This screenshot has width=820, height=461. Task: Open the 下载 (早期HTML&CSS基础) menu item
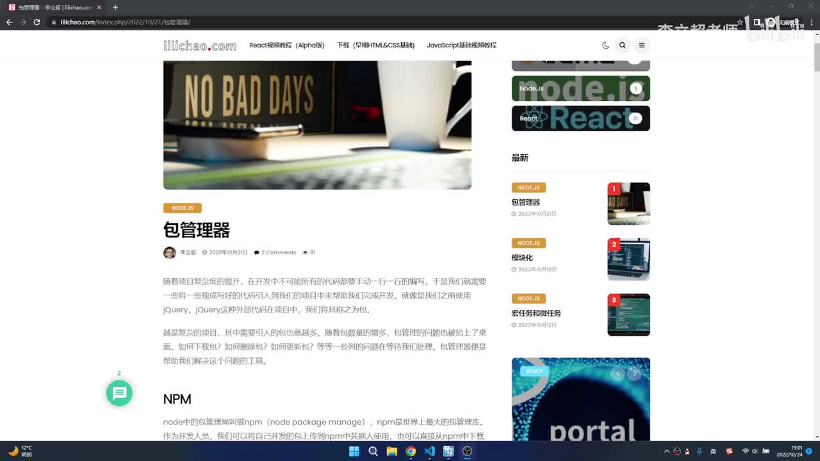pyautogui.click(x=376, y=45)
